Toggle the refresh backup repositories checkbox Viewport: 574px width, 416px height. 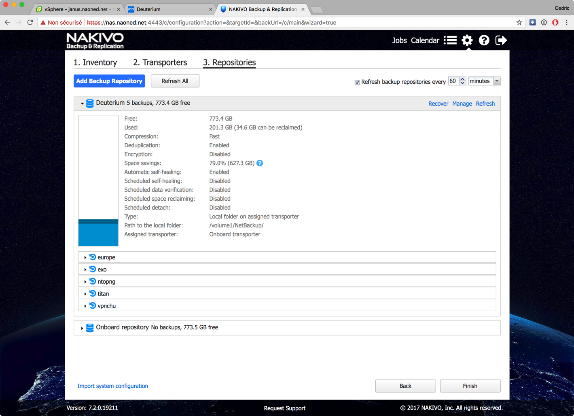357,82
